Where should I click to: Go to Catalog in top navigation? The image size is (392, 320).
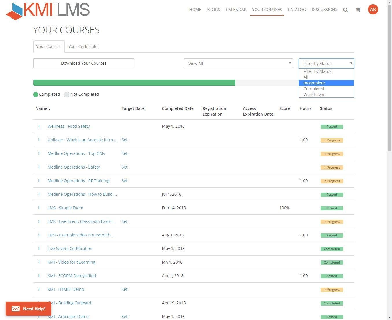tap(297, 10)
